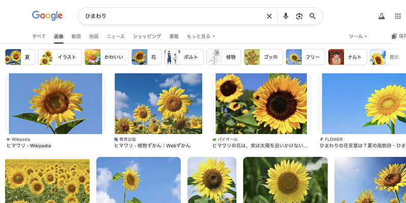Apply the 植物 filter chip
This screenshot has height=203, width=406.
(x=224, y=57)
